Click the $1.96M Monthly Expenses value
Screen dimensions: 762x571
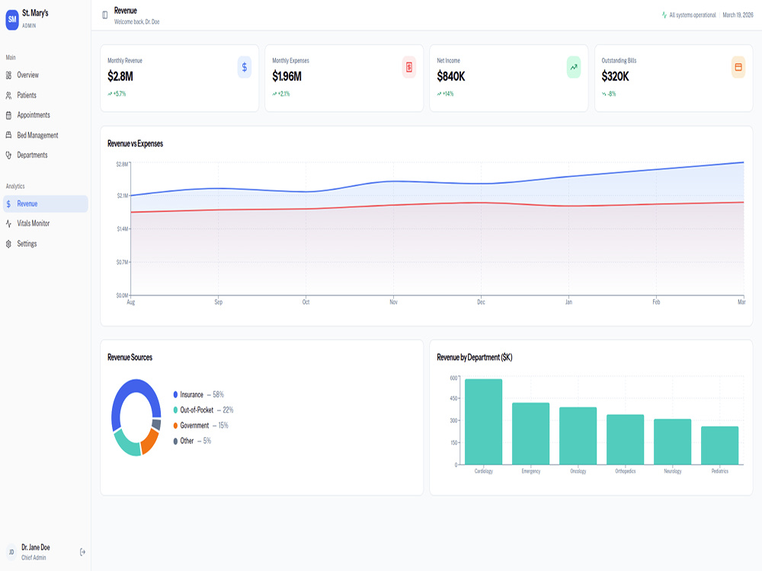pos(287,76)
